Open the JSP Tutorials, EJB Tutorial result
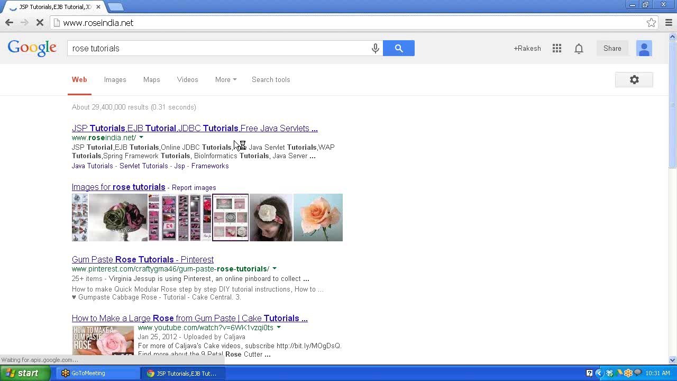Screen dimensions: 677x381 pos(195,128)
